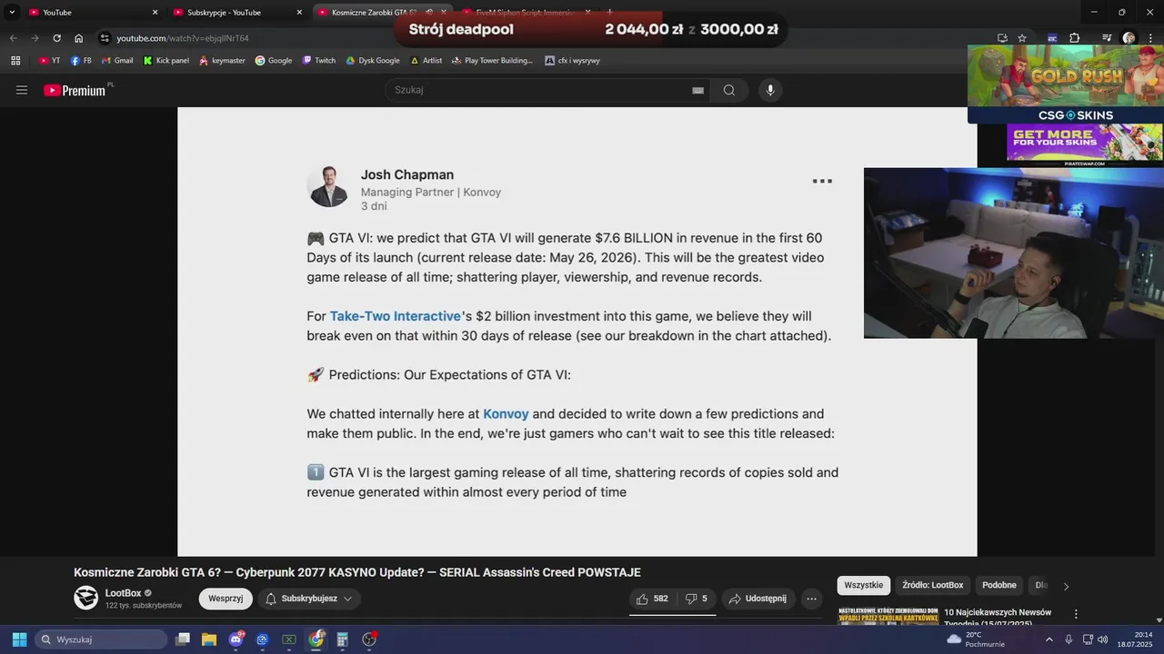Viewport: 1164px width, 654px height.
Task: Click the search magnifier button
Action: coord(729,90)
